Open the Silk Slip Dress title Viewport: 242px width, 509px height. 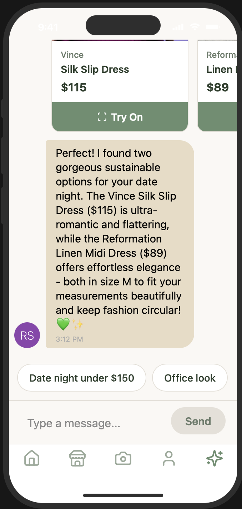95,69
